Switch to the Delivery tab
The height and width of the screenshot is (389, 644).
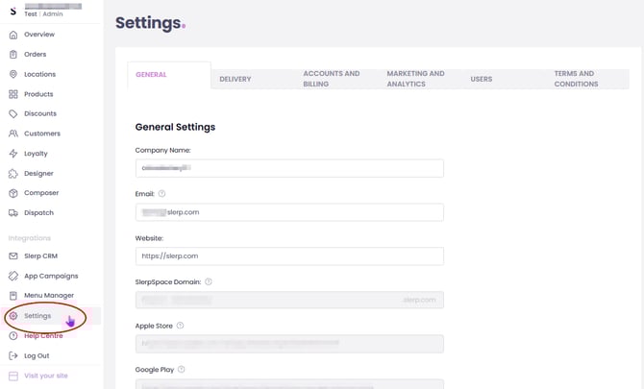pyautogui.click(x=235, y=79)
